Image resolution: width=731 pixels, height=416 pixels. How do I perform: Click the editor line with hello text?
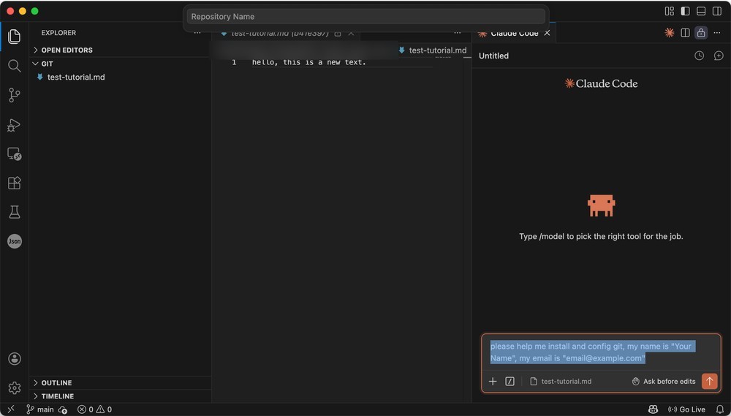[x=309, y=62]
